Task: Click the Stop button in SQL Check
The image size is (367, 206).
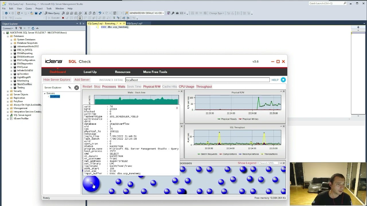Action: (97, 86)
